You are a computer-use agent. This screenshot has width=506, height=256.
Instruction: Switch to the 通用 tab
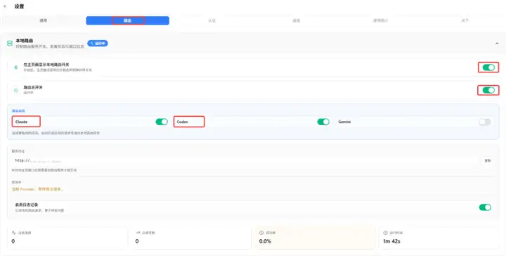pos(44,20)
